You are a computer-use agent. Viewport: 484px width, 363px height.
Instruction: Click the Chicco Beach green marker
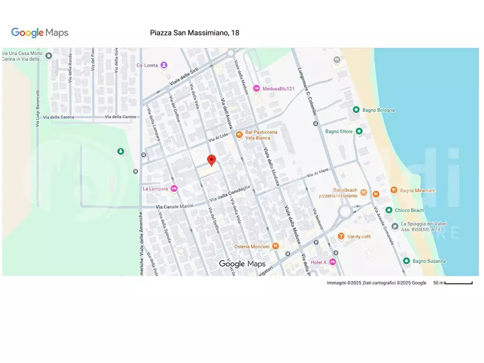[x=389, y=210]
